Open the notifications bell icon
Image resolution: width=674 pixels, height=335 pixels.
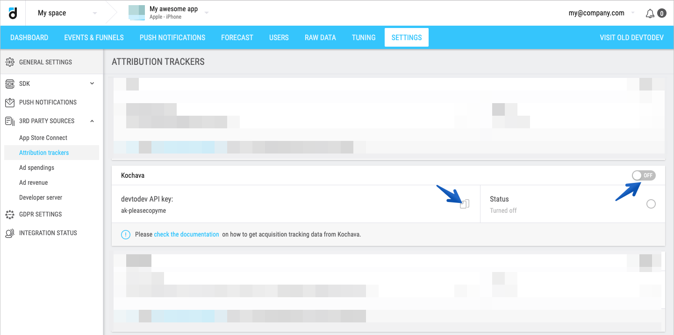[x=650, y=14]
